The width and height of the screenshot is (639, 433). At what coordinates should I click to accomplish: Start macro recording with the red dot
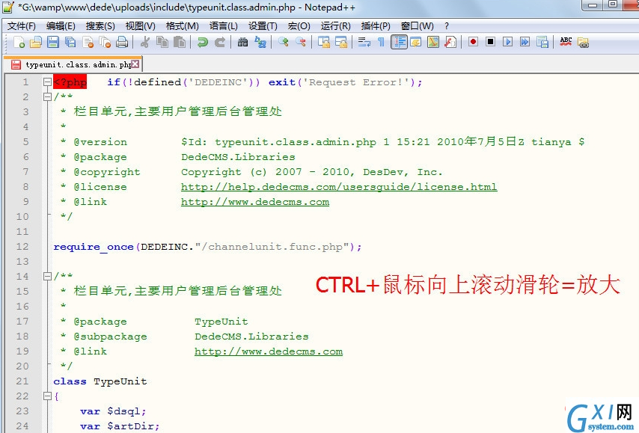coord(473,42)
